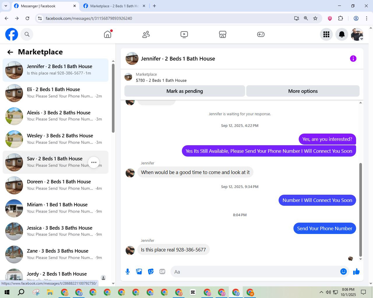The image size is (373, 298).
Task: Open the volume speaker tray icon
Action: click(x=328, y=292)
